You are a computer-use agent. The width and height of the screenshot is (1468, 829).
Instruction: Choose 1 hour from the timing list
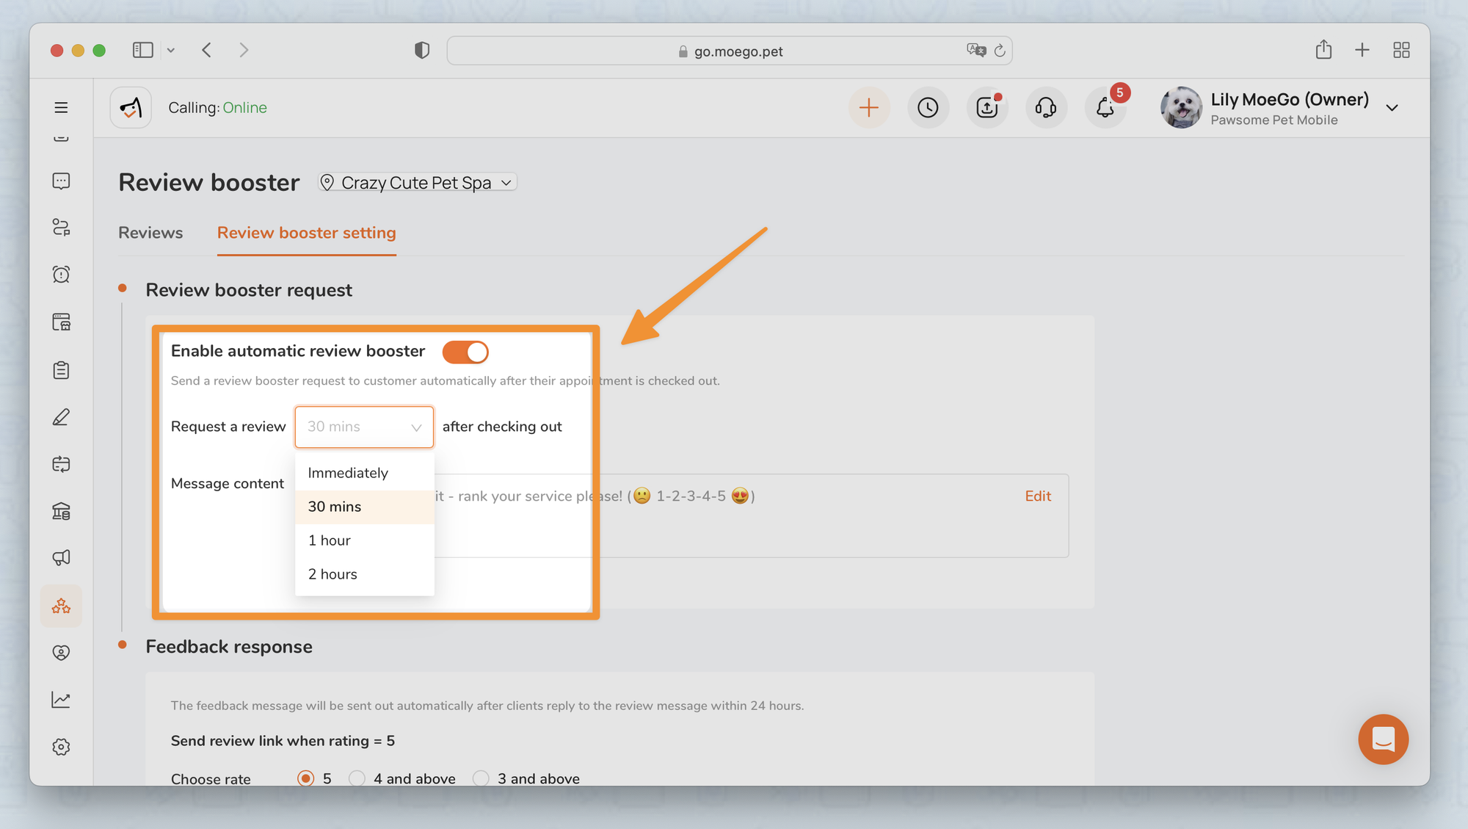[x=365, y=540]
